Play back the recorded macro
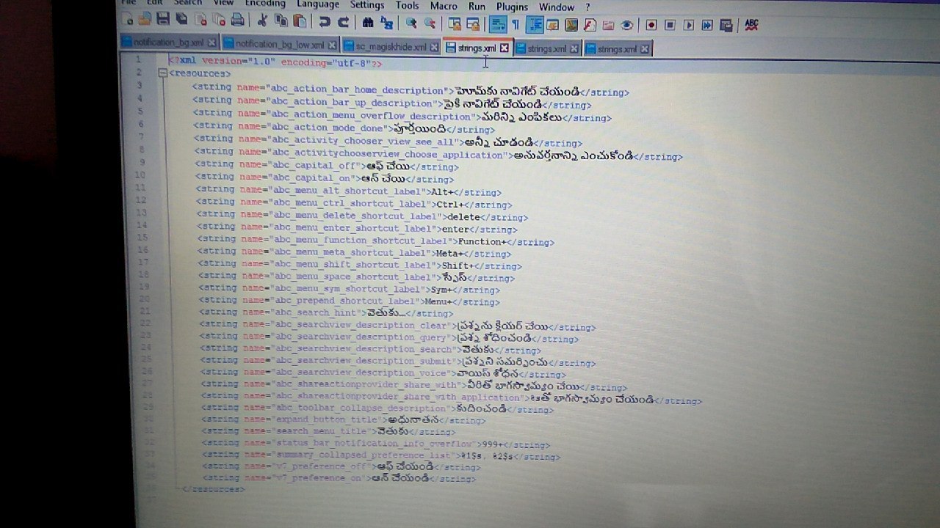 click(688, 25)
